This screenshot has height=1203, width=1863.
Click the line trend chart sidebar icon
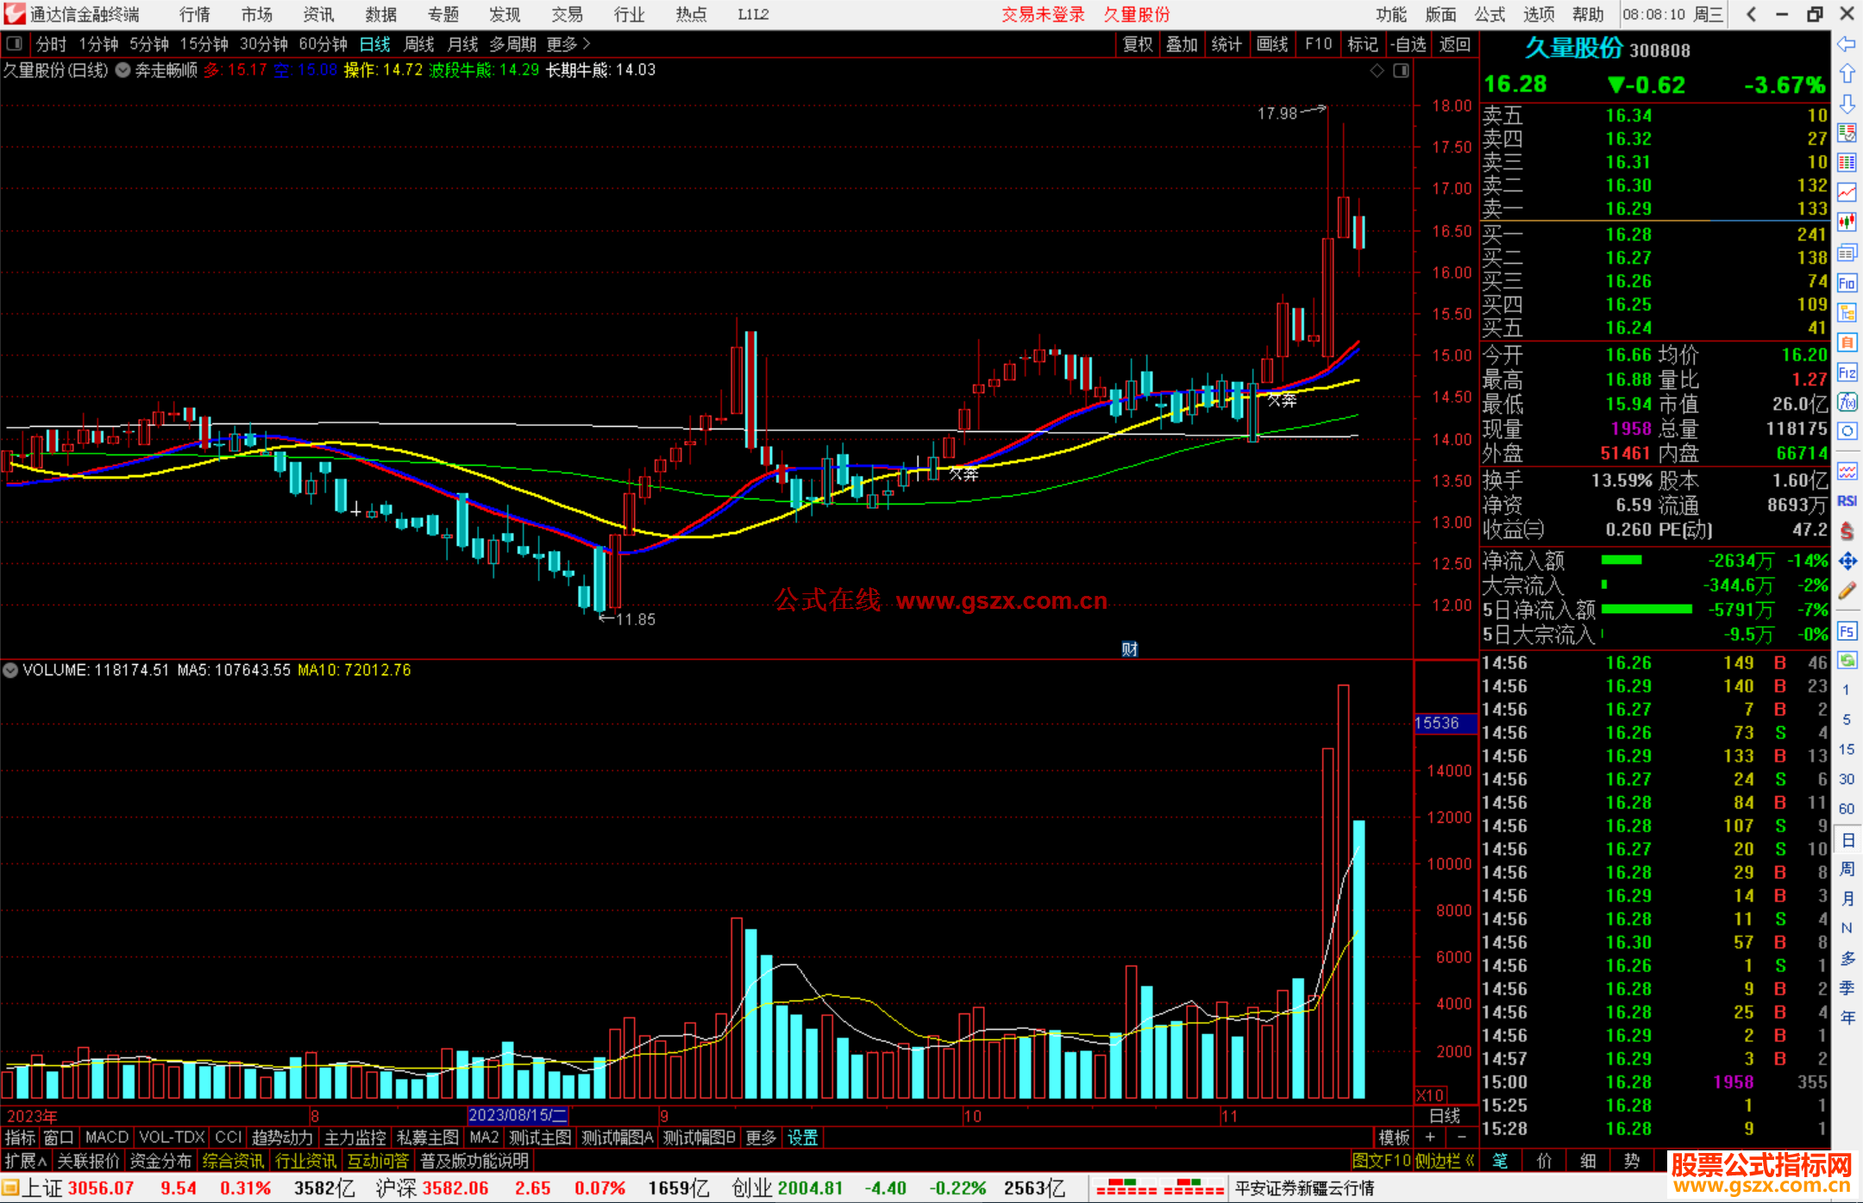pyautogui.click(x=1847, y=192)
